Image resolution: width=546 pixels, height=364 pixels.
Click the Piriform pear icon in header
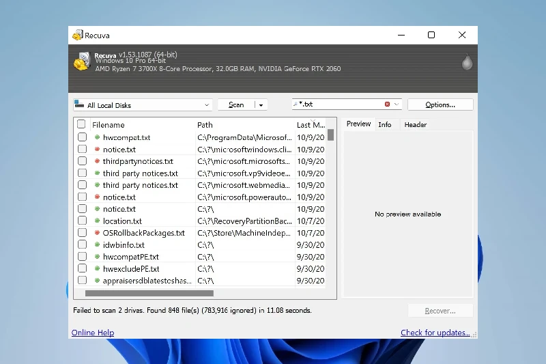[x=467, y=62]
